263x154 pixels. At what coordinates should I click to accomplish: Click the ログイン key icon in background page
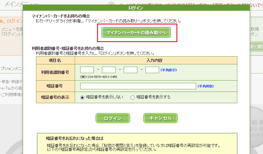tap(2, 21)
